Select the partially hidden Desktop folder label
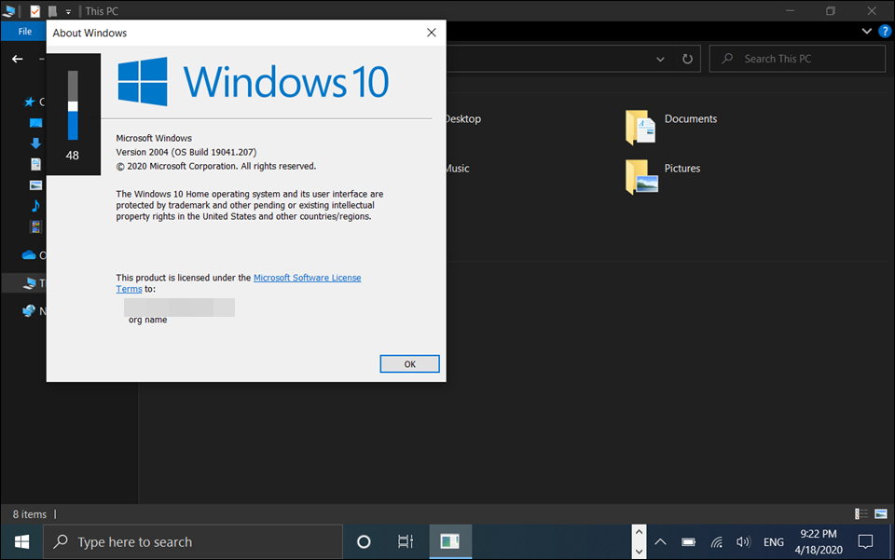Image resolution: width=895 pixels, height=560 pixels. pos(463,118)
